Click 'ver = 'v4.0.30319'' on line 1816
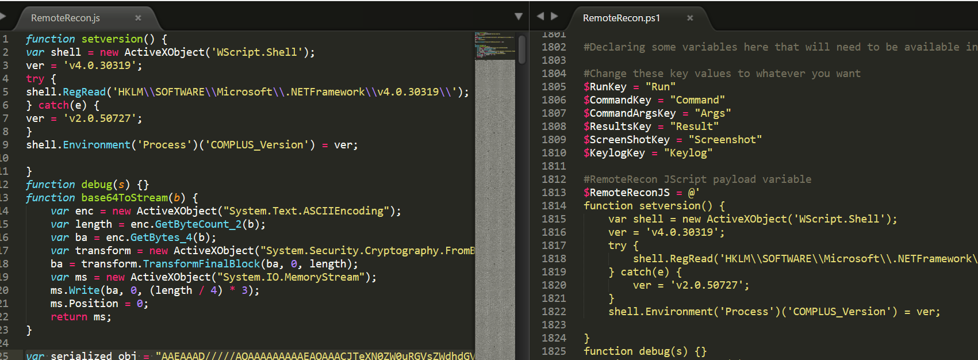This screenshot has height=360, width=978. (666, 232)
